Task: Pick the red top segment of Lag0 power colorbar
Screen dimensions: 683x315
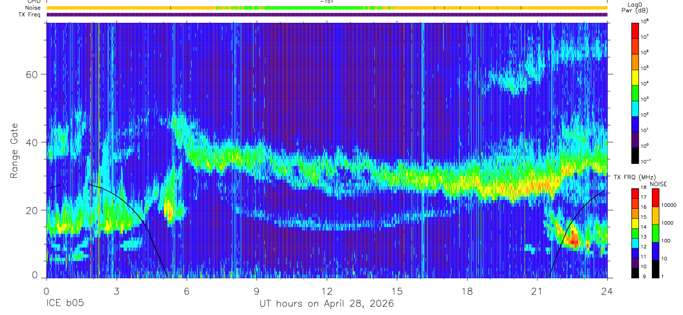Action: (635, 30)
